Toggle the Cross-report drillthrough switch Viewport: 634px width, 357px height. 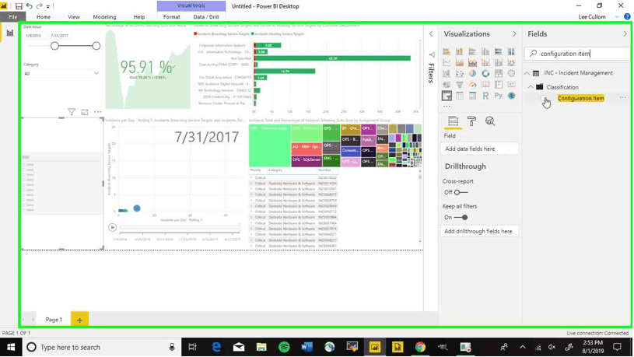coord(460,192)
